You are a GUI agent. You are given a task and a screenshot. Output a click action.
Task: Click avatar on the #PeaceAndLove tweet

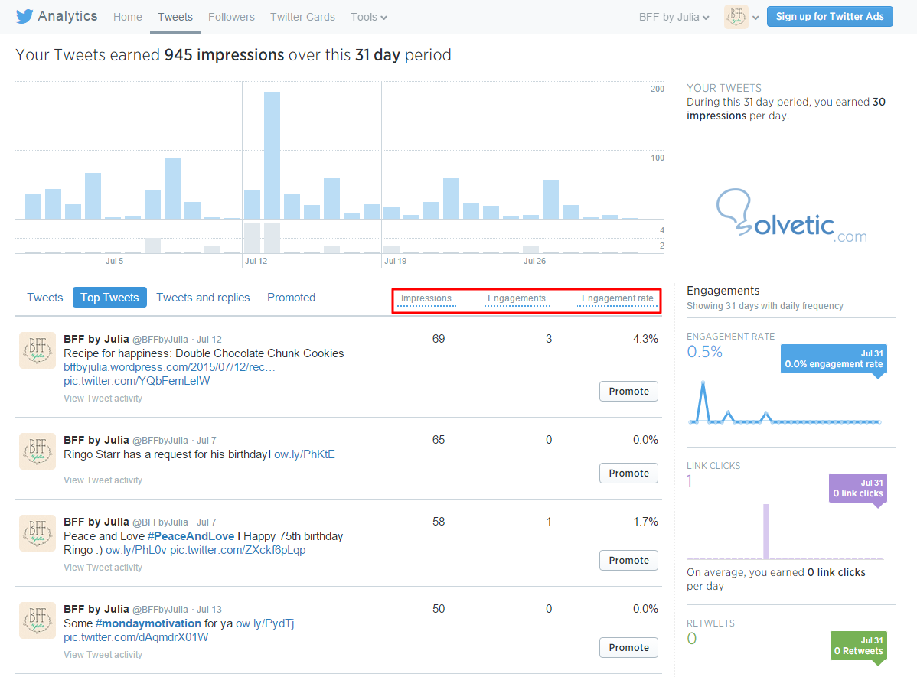point(38,533)
